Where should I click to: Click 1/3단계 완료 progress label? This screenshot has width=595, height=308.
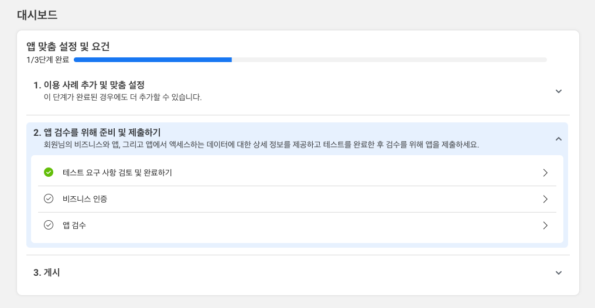pyautogui.click(x=48, y=60)
